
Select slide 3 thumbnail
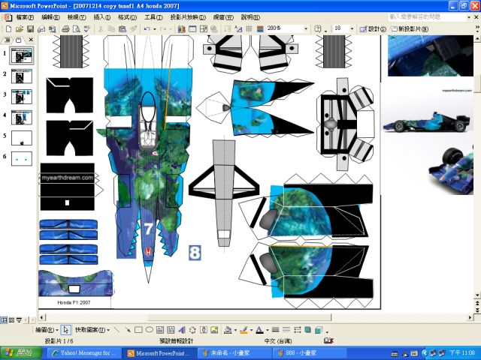click(22, 96)
